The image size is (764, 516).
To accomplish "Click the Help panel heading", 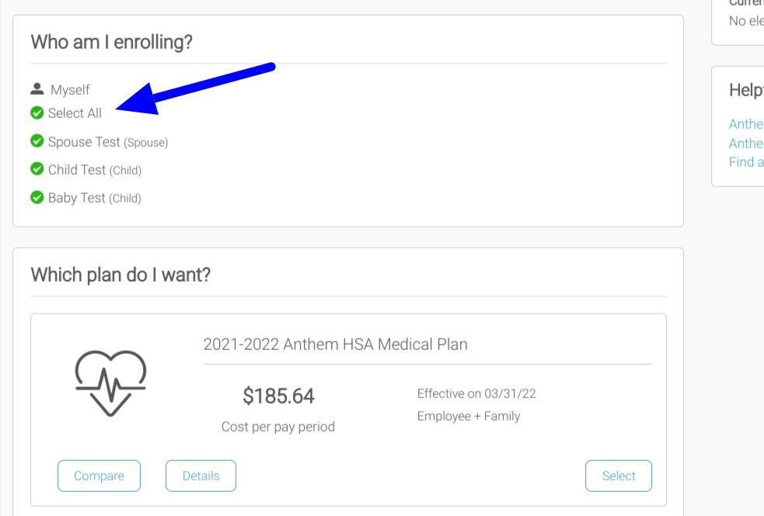I will coord(745,90).
